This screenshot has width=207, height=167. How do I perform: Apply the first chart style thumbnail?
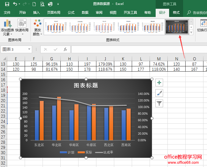coord(55,27)
